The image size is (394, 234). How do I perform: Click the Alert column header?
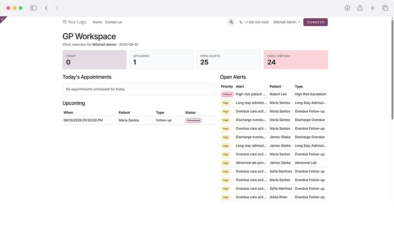coord(240,87)
